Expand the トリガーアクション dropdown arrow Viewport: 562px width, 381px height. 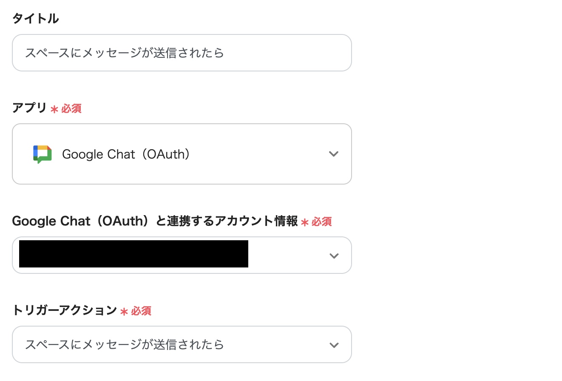pyautogui.click(x=334, y=345)
